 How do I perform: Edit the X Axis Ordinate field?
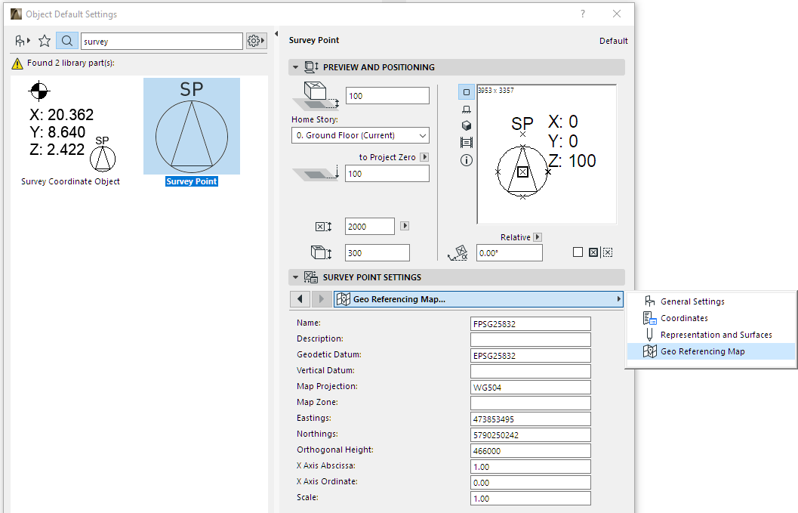(531, 483)
